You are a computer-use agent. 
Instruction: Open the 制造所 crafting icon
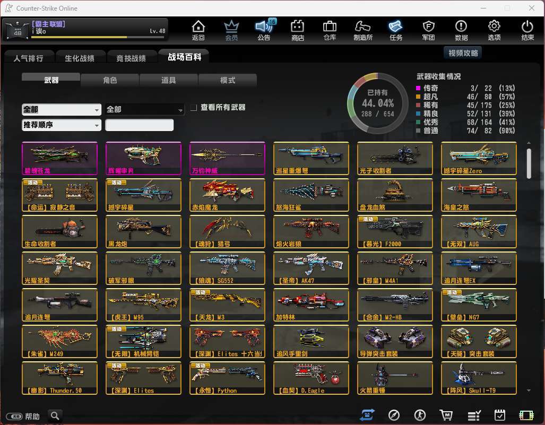(x=363, y=30)
